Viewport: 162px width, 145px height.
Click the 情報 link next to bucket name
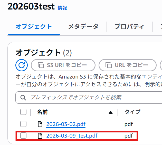[x=62, y=8]
